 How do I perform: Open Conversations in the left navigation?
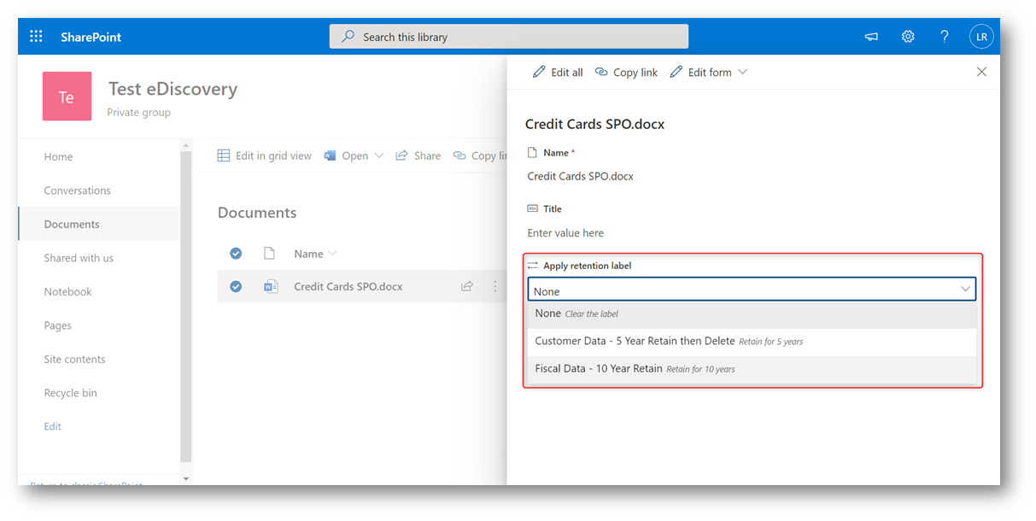(77, 190)
